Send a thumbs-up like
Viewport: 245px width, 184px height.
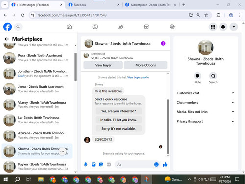click(x=165, y=164)
